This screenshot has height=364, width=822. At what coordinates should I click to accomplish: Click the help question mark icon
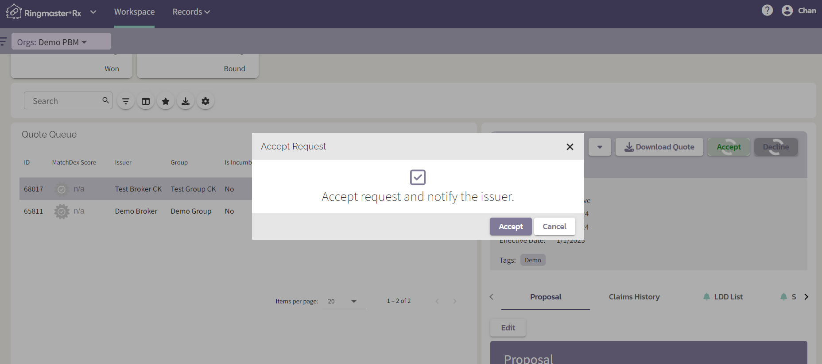(x=767, y=11)
